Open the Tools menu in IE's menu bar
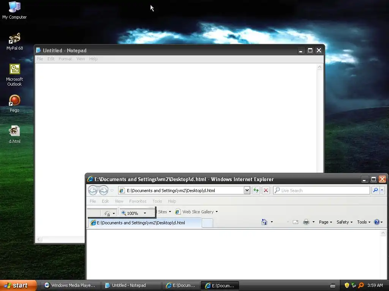 point(157,201)
